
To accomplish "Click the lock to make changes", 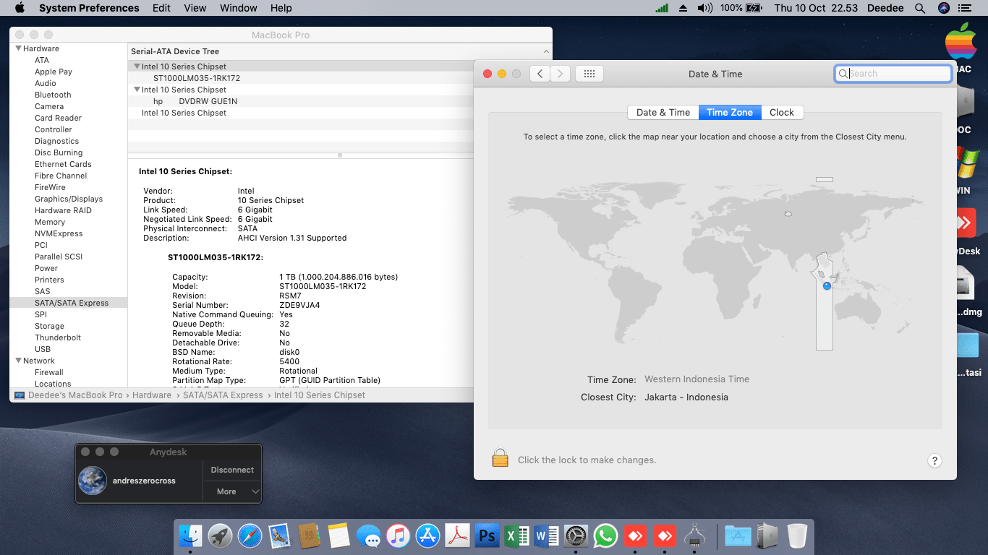I will coord(501,458).
